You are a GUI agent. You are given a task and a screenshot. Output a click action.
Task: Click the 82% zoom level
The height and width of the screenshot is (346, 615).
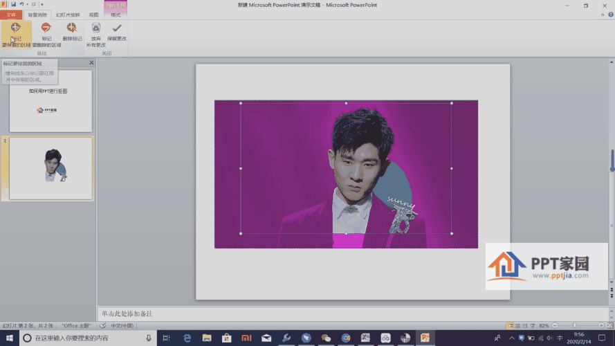point(544,326)
